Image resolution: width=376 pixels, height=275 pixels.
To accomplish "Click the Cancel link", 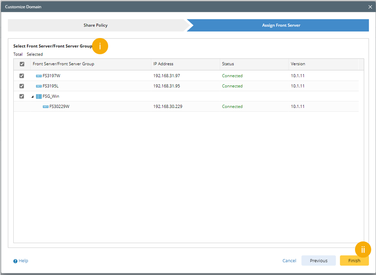I will pos(289,260).
